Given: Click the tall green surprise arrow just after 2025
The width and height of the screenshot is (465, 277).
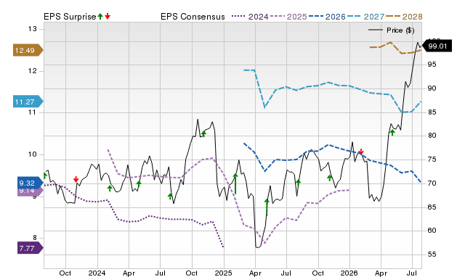Looking at the screenshot, I should [x=235, y=183].
